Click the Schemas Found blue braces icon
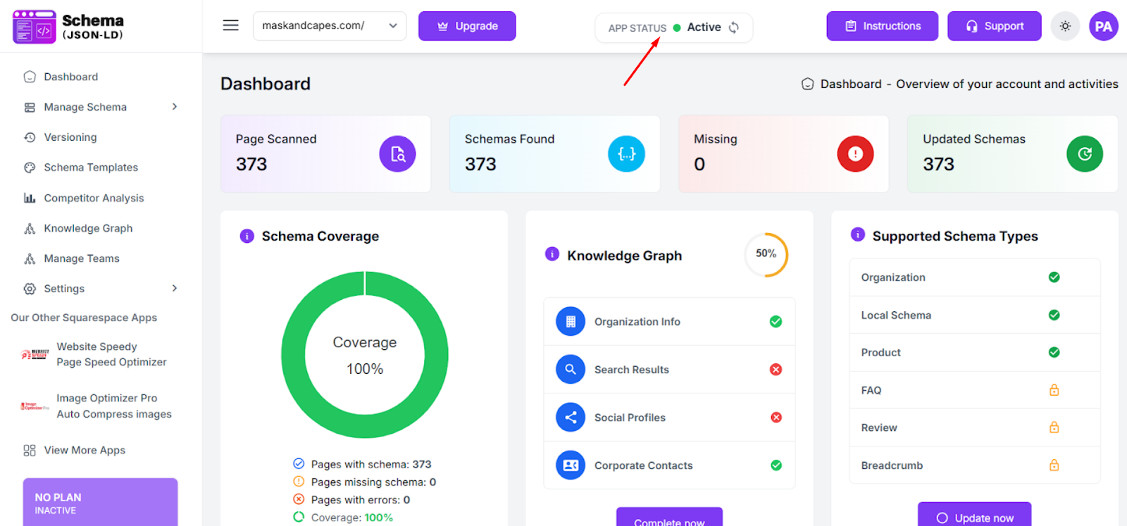 click(x=626, y=154)
